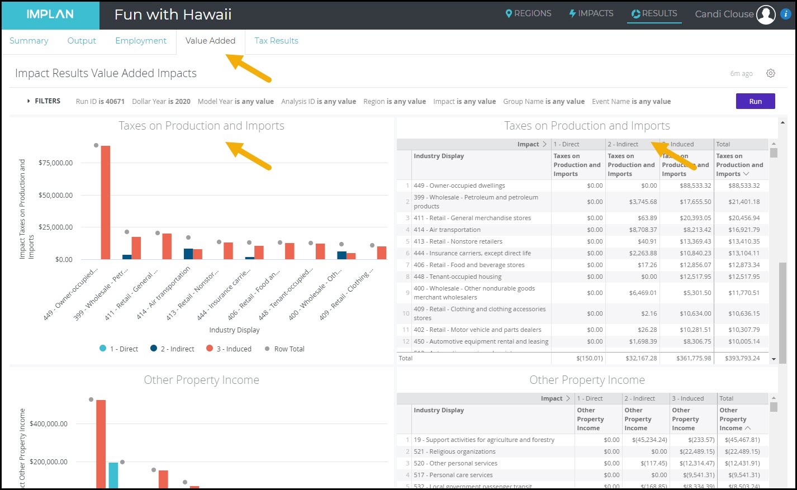
Task: Switch to the Tax Results tab
Action: (x=276, y=41)
